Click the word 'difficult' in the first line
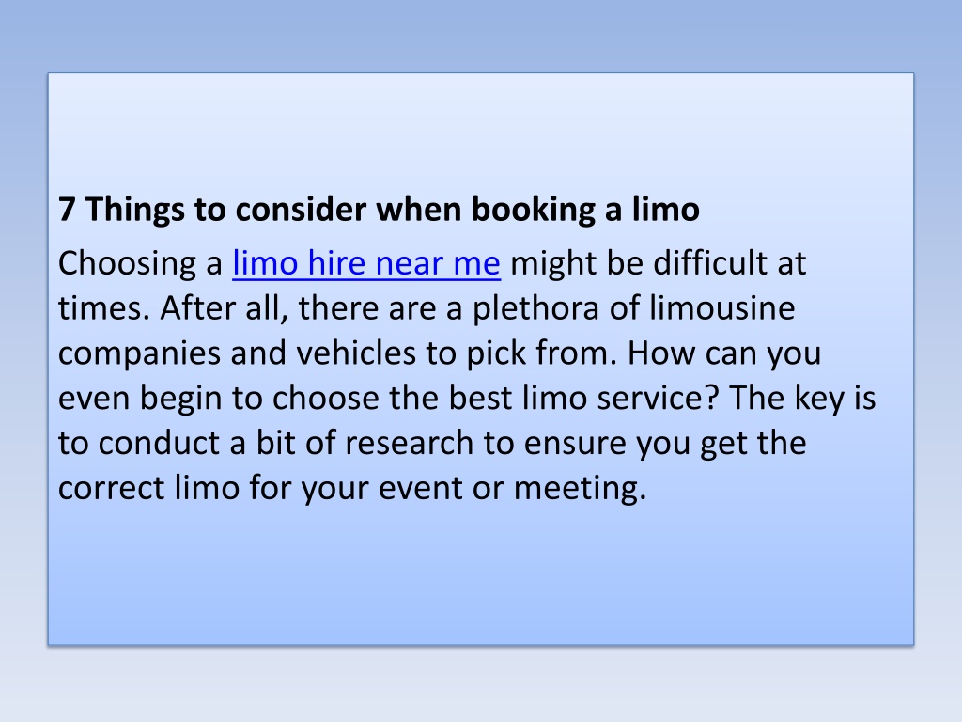Image resolution: width=962 pixels, height=722 pixels. tap(710, 263)
